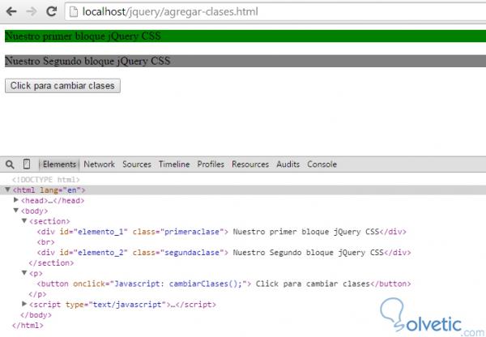Click the id="elemento_2" attribute

[94, 253]
